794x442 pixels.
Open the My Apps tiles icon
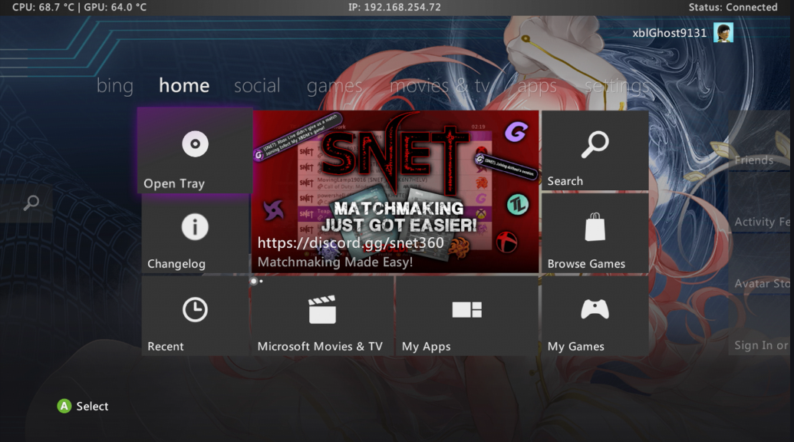point(466,309)
